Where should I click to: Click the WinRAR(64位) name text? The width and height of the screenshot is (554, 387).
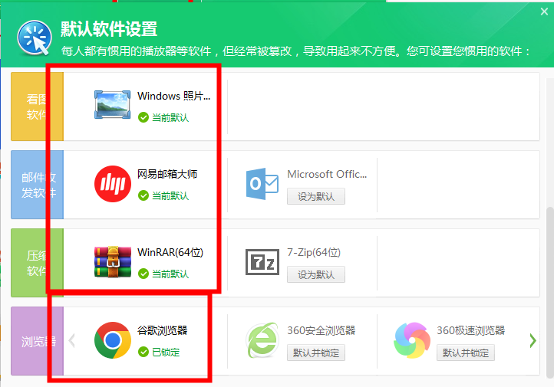click(170, 252)
